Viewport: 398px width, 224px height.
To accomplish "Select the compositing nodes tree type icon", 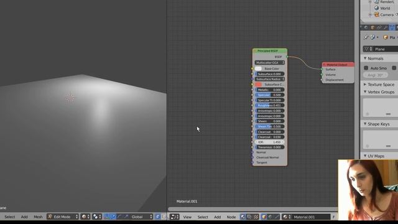I will point(249,217).
